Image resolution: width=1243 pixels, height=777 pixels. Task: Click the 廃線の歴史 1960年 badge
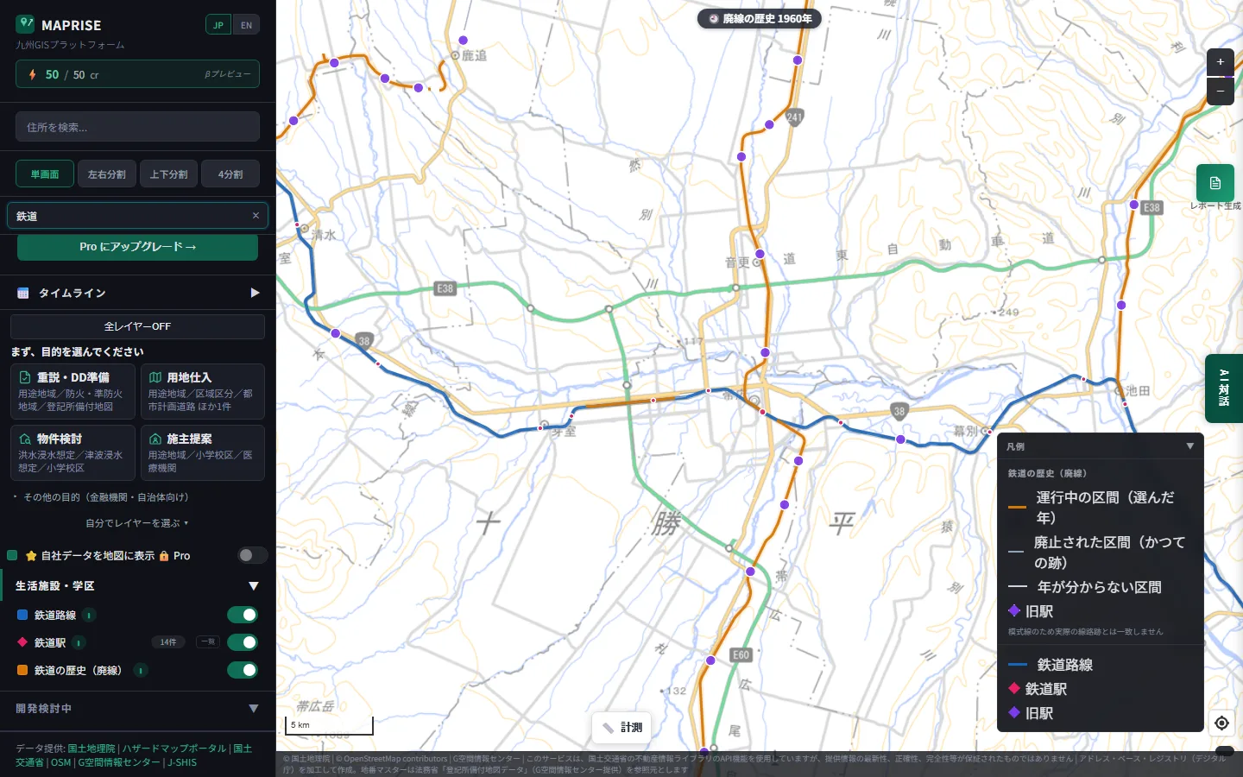(x=760, y=18)
